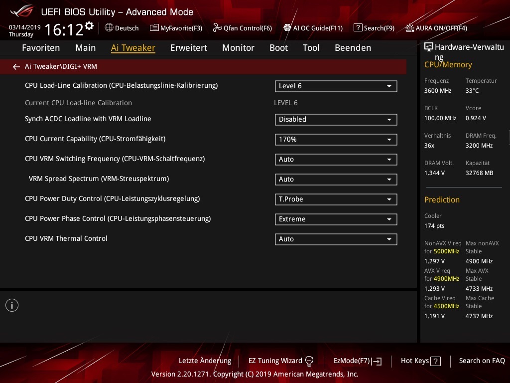The height and width of the screenshot is (383, 510).
Task: Click the 16:12 clock display
Action: click(64, 30)
